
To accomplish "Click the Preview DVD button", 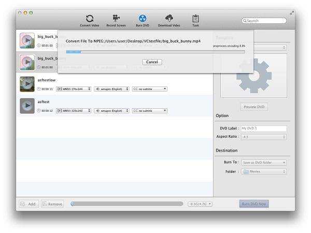I will pos(254,107).
